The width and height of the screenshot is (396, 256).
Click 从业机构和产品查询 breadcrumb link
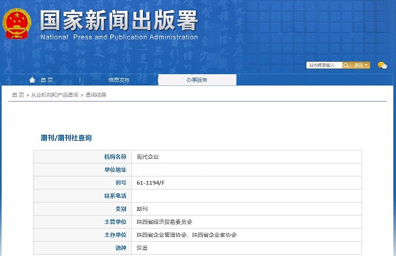tap(55, 95)
